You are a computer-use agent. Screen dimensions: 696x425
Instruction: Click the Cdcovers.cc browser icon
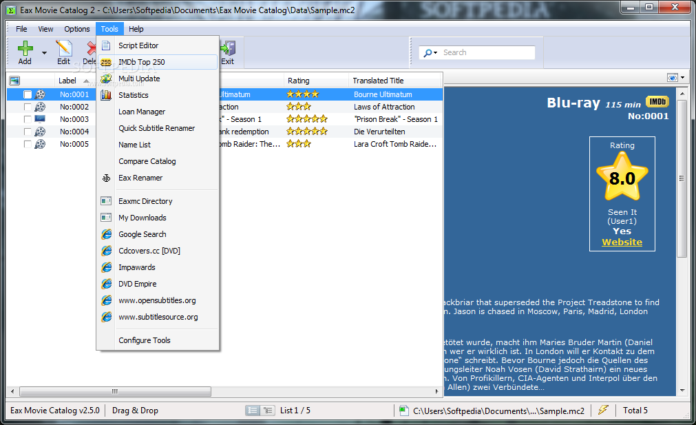coord(107,251)
